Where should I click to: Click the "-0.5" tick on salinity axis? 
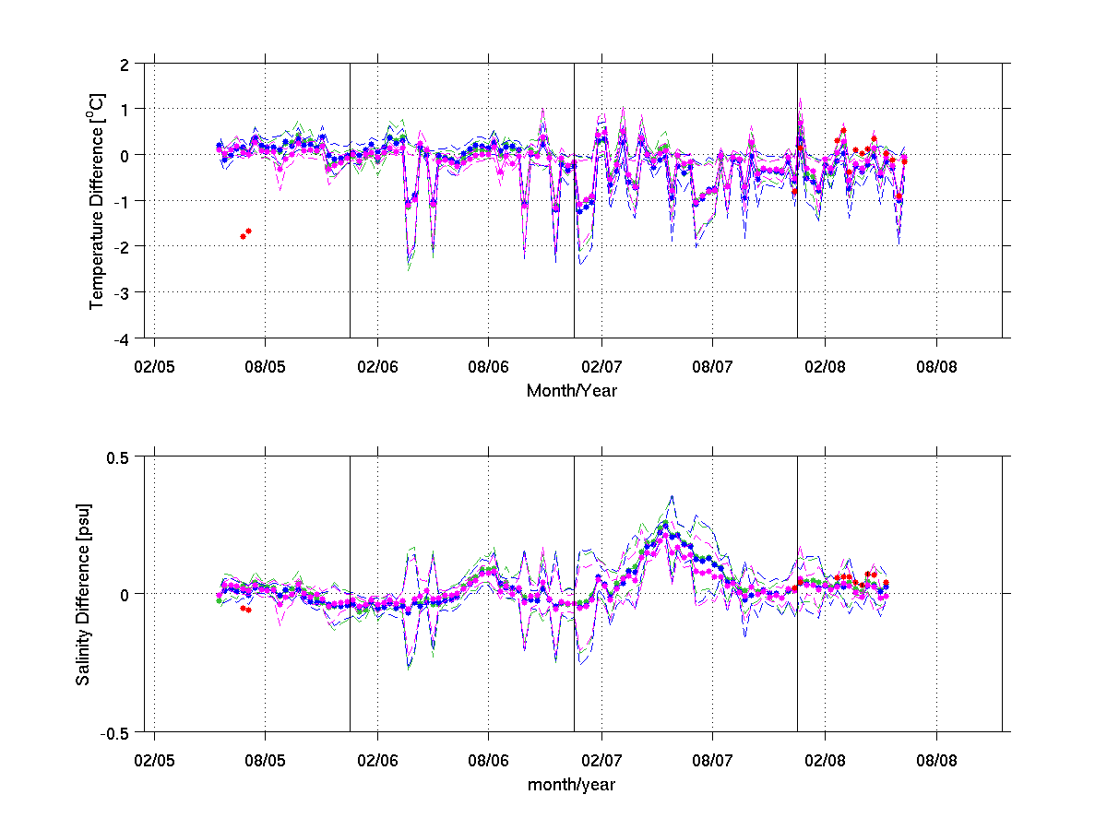pos(115,732)
